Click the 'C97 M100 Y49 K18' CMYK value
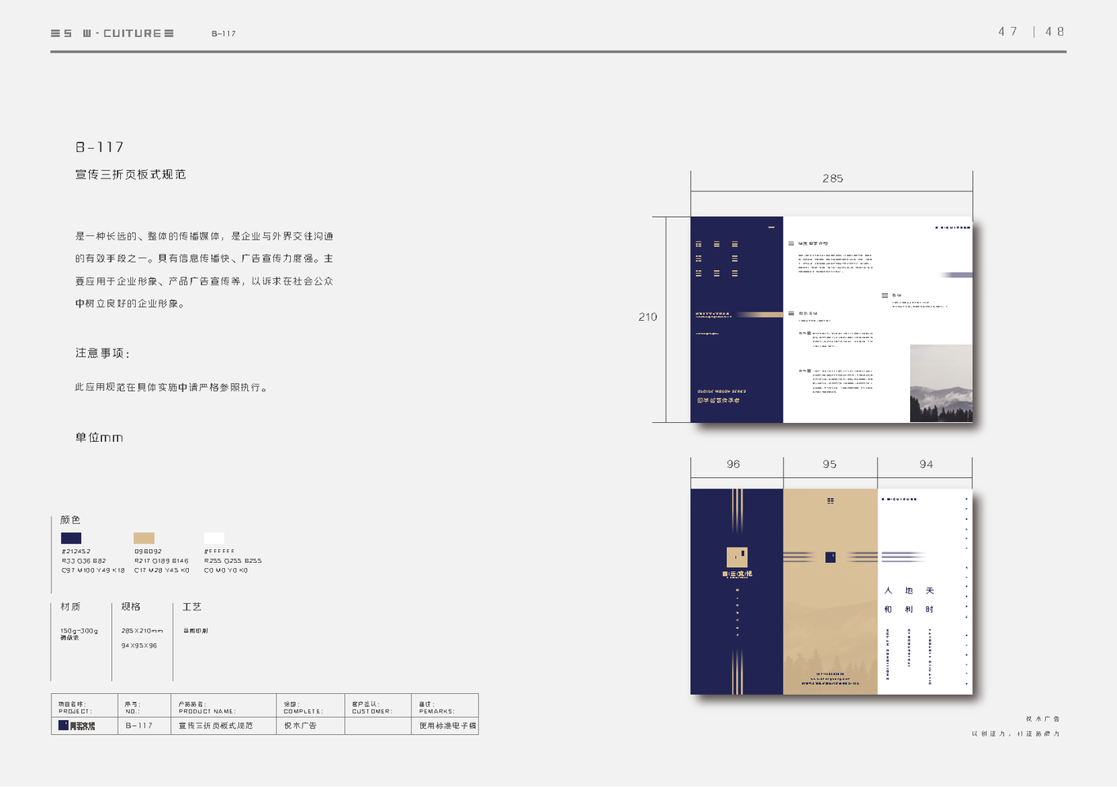 [93, 570]
